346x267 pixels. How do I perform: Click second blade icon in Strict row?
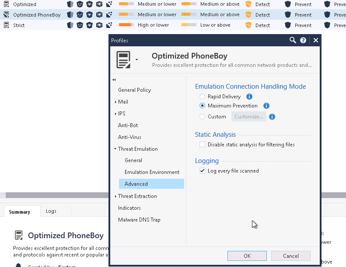pyautogui.click(x=80, y=25)
